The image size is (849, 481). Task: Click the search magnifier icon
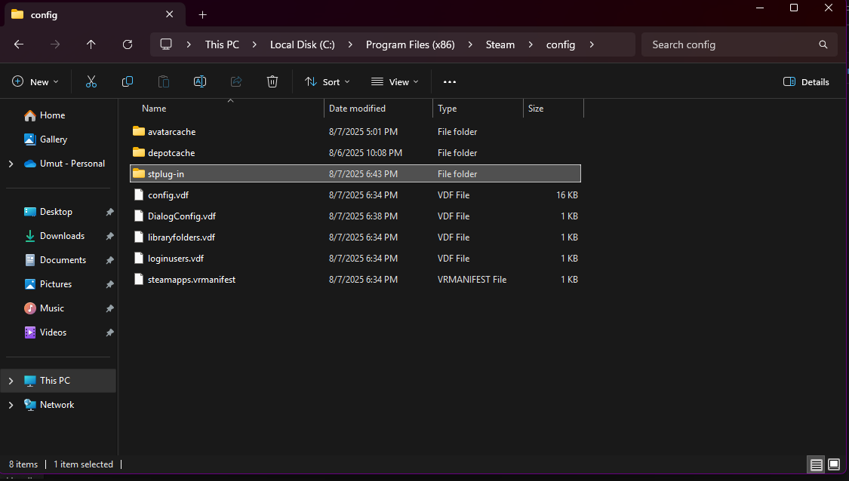pyautogui.click(x=823, y=44)
